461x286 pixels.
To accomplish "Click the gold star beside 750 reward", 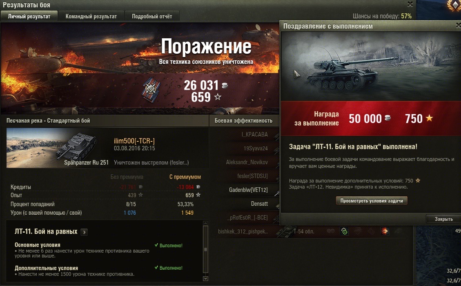I will pyautogui.click(x=429, y=118).
